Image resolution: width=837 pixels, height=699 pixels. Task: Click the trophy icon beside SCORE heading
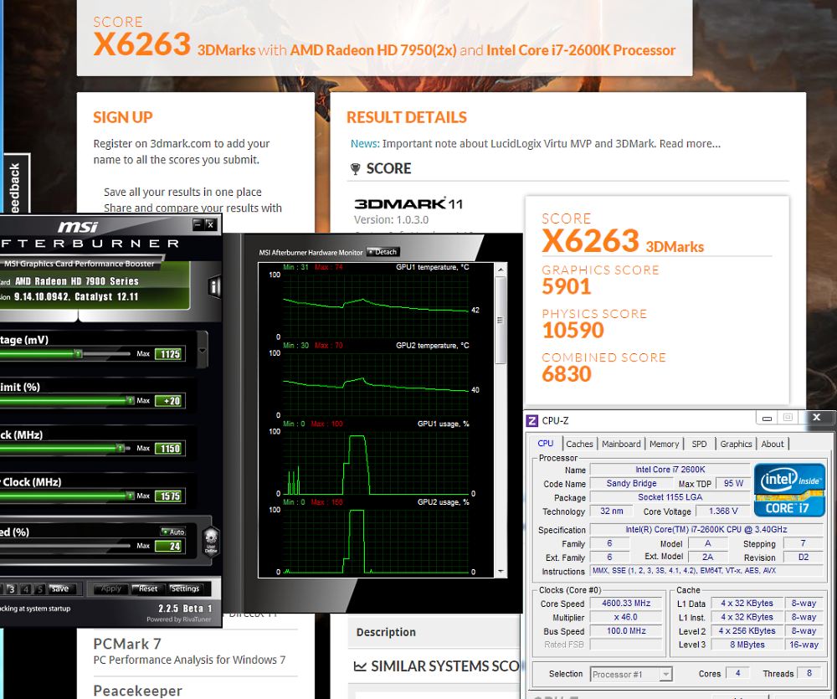(355, 169)
